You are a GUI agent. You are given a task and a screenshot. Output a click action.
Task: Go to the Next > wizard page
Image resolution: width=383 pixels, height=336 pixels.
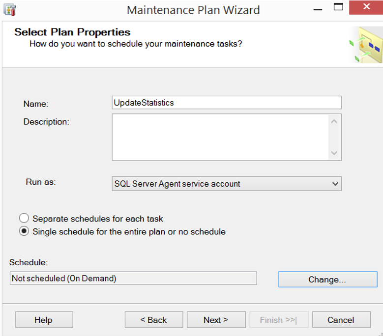coord(216,320)
